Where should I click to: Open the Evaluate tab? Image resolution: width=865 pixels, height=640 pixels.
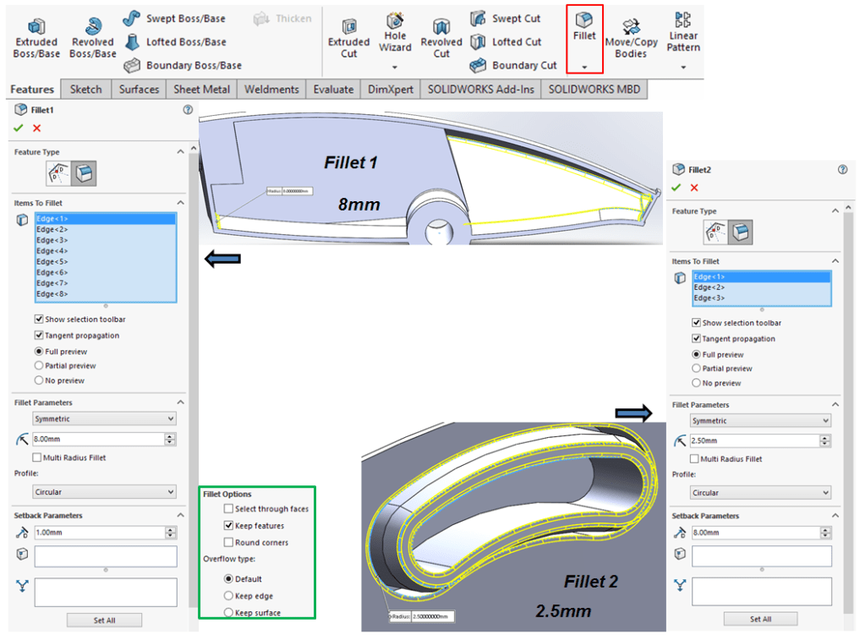333,90
